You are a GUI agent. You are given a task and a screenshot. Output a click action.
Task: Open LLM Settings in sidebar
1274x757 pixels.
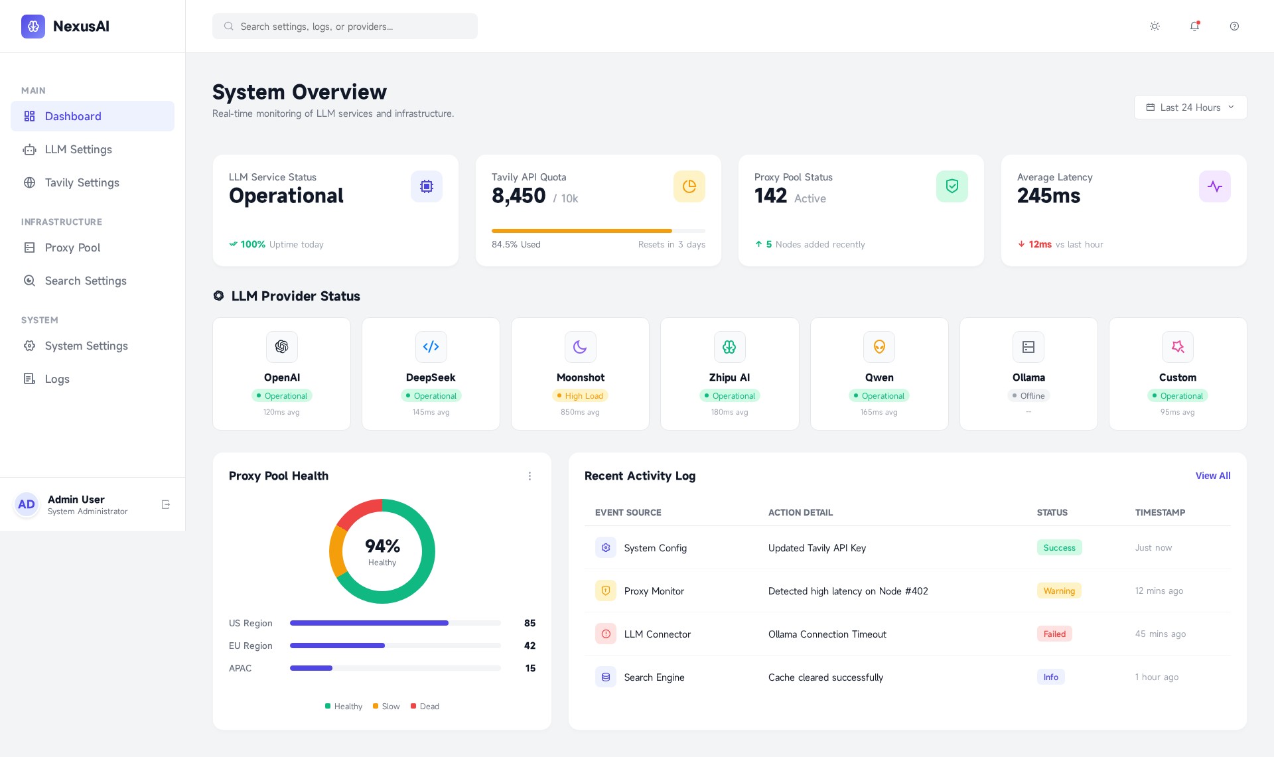78,150
